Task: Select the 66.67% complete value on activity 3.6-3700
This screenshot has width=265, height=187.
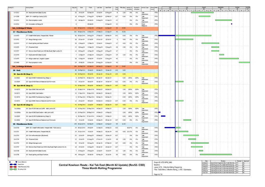Action: coord(130,128)
